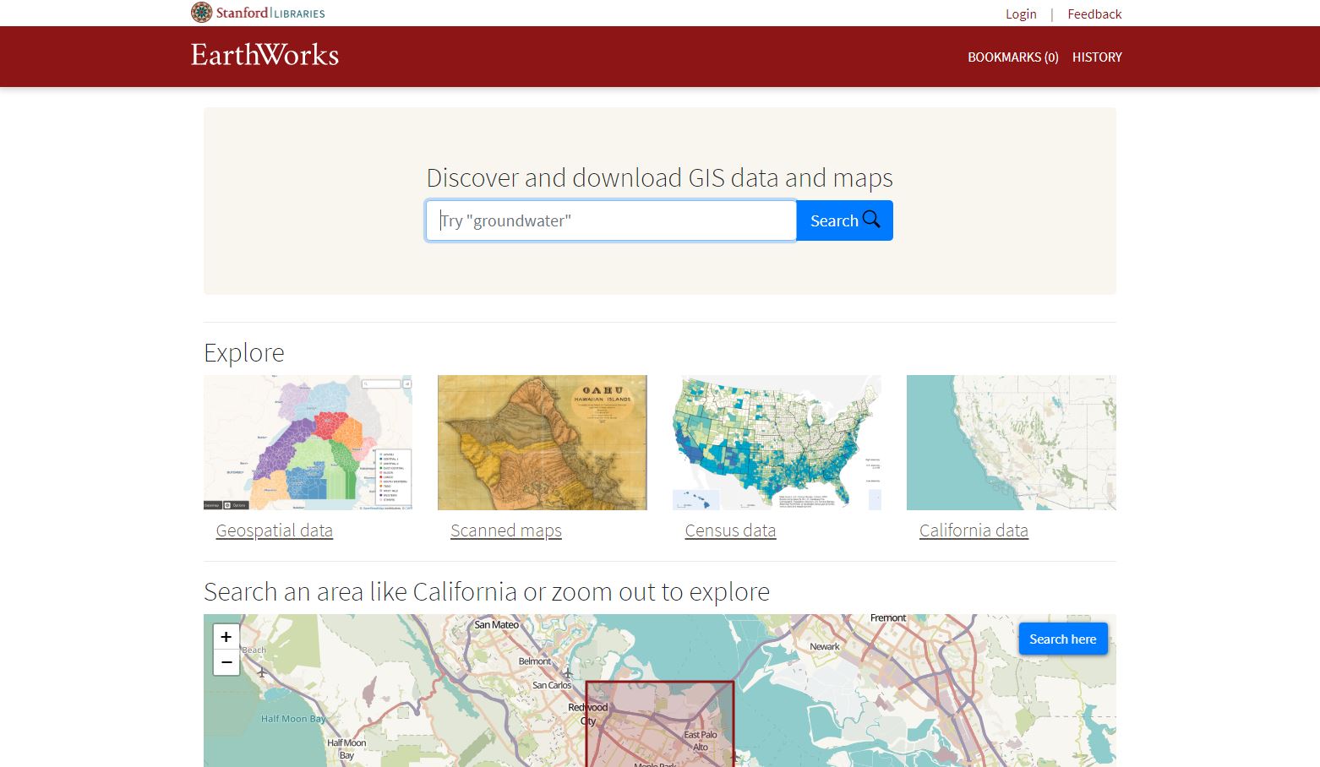Click the San Carlos map label
The image size is (1320, 767).
(x=552, y=685)
